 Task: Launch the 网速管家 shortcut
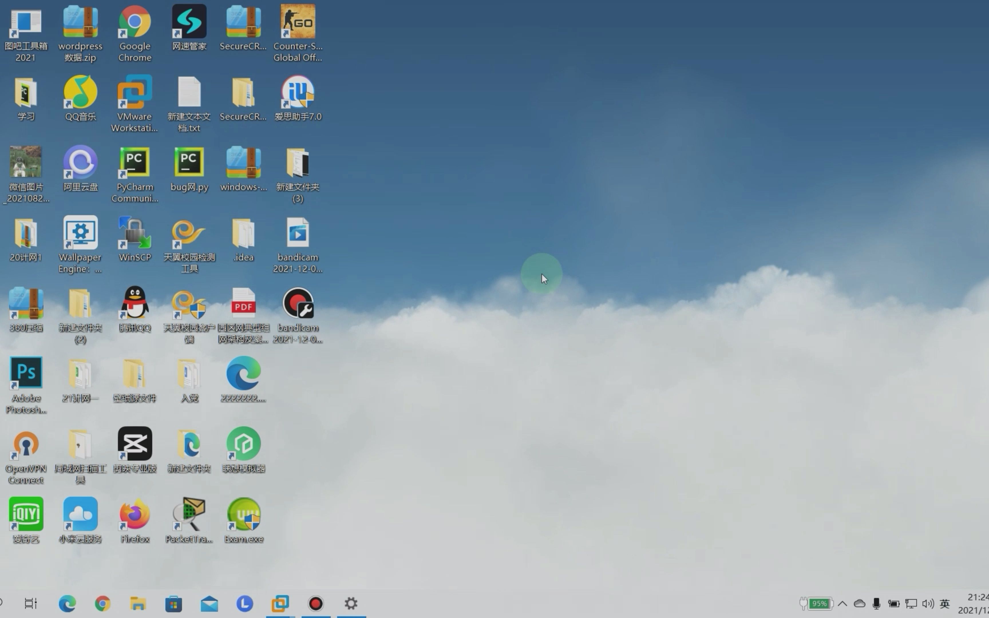pos(189,28)
